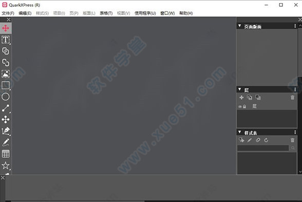Image resolution: width=302 pixels, height=202 pixels.
Task: Open the 层 panel options menu
Action: (295, 89)
